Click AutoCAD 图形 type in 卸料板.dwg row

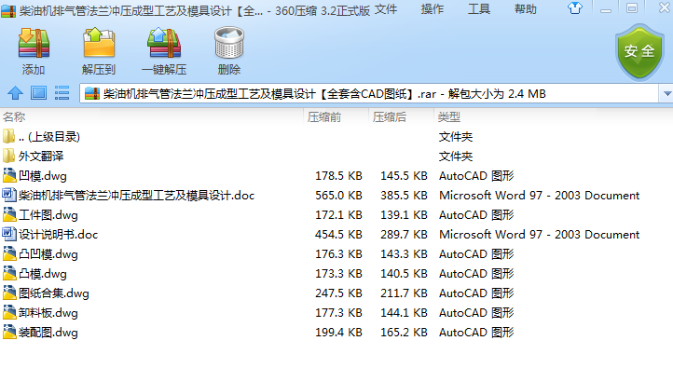click(x=476, y=313)
